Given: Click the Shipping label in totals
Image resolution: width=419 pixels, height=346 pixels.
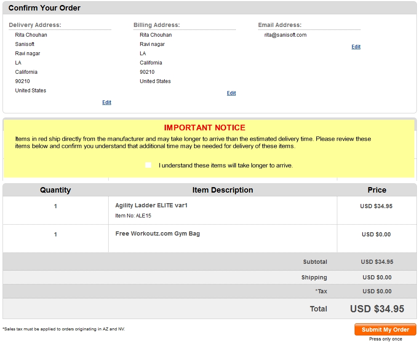Looking at the screenshot, I should pyautogui.click(x=314, y=278).
